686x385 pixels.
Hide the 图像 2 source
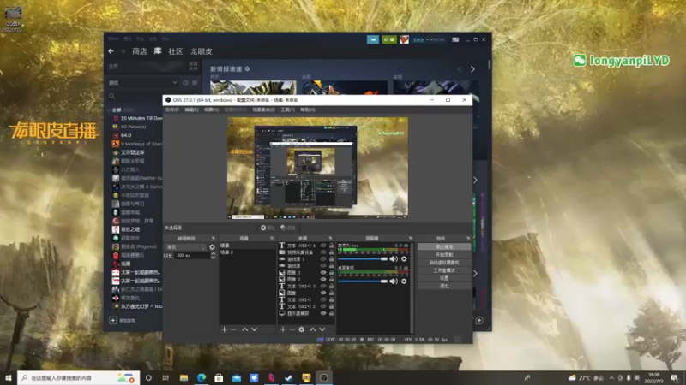pos(323,280)
